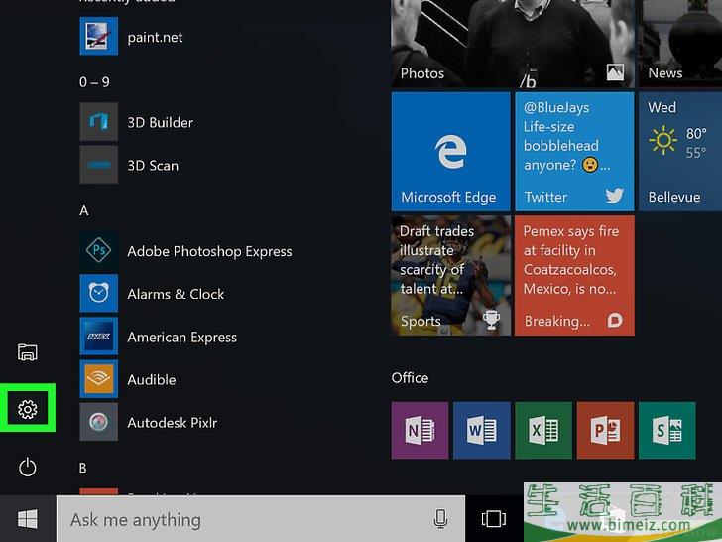Open the 3D Scan app icon
The width and height of the screenshot is (722, 542).
point(98,165)
